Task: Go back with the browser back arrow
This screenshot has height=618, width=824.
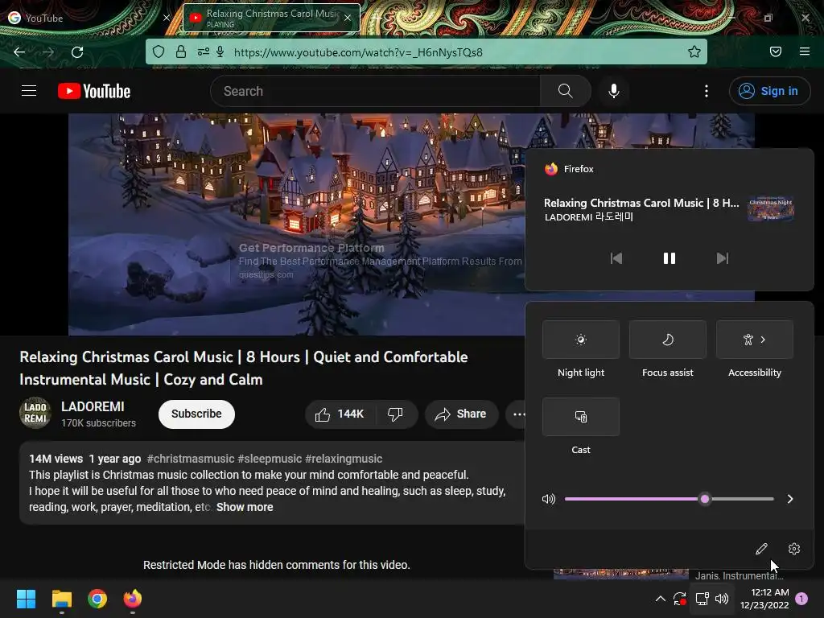Action: 19,52
